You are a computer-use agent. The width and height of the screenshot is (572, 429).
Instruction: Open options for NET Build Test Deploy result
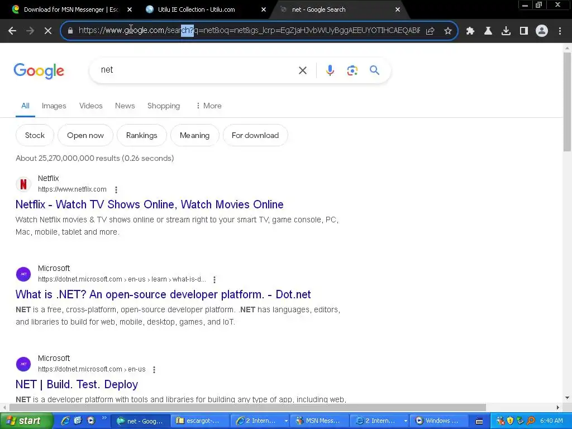coord(154,370)
